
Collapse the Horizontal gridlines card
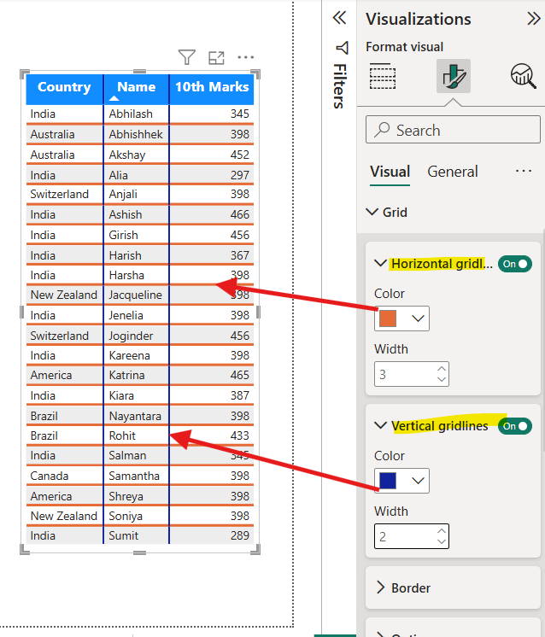[381, 264]
